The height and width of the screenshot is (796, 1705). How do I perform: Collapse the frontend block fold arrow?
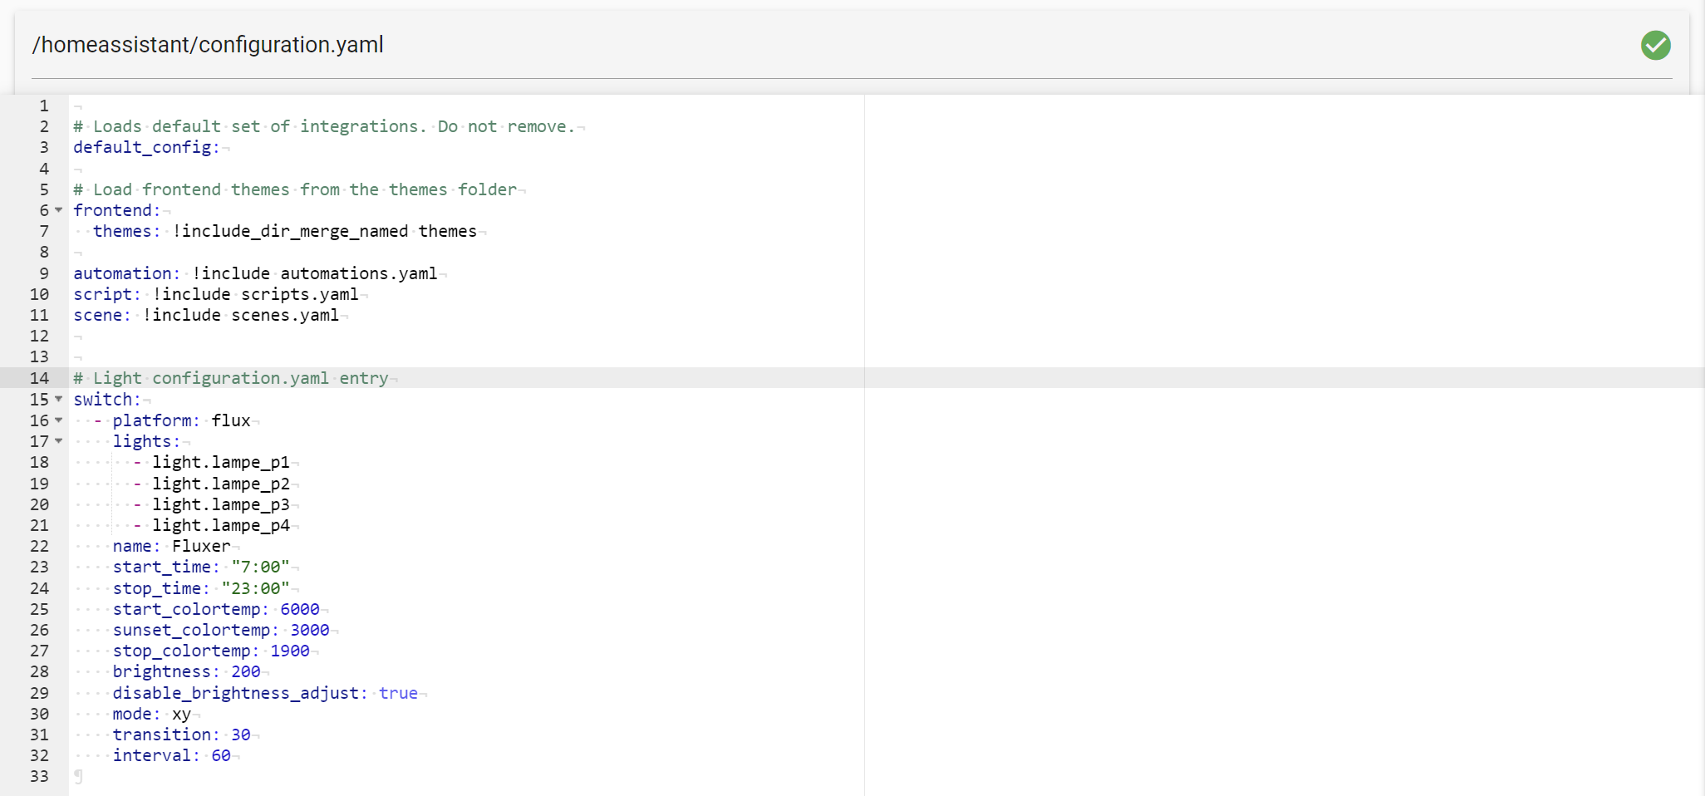[x=59, y=210]
